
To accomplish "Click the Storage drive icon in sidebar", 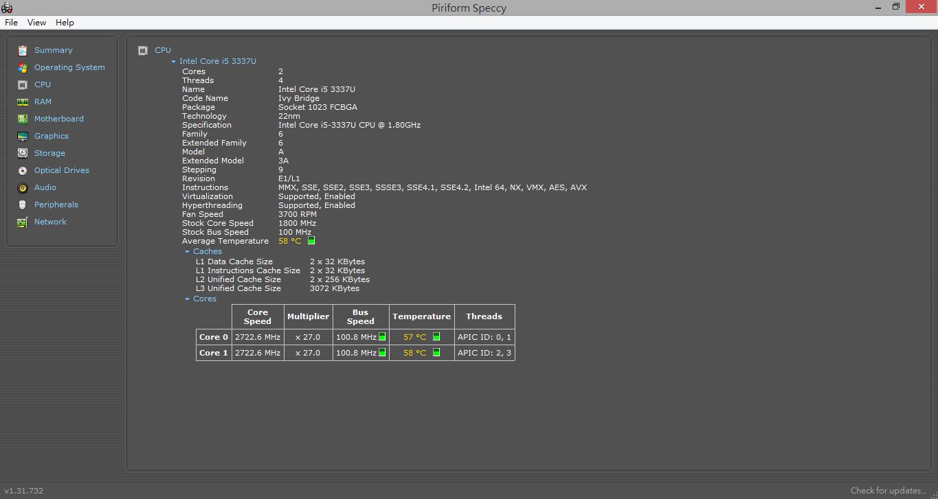I will [23, 153].
